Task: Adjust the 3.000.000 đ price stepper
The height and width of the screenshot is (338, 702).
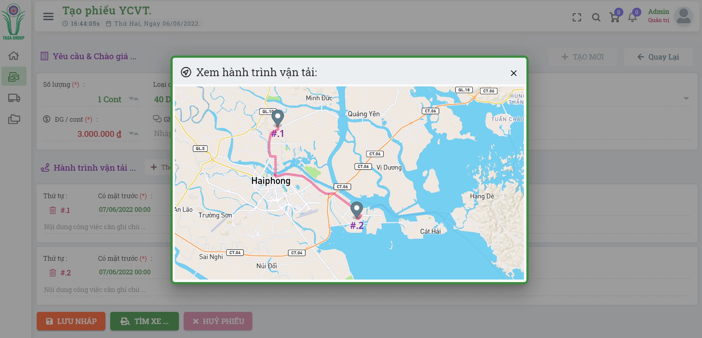Action: (x=134, y=134)
